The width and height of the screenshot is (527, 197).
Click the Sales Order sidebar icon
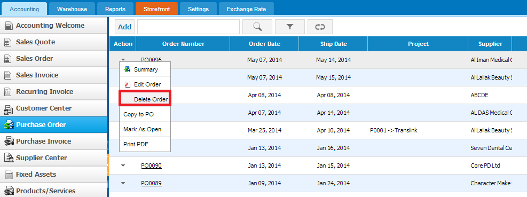tap(7, 59)
